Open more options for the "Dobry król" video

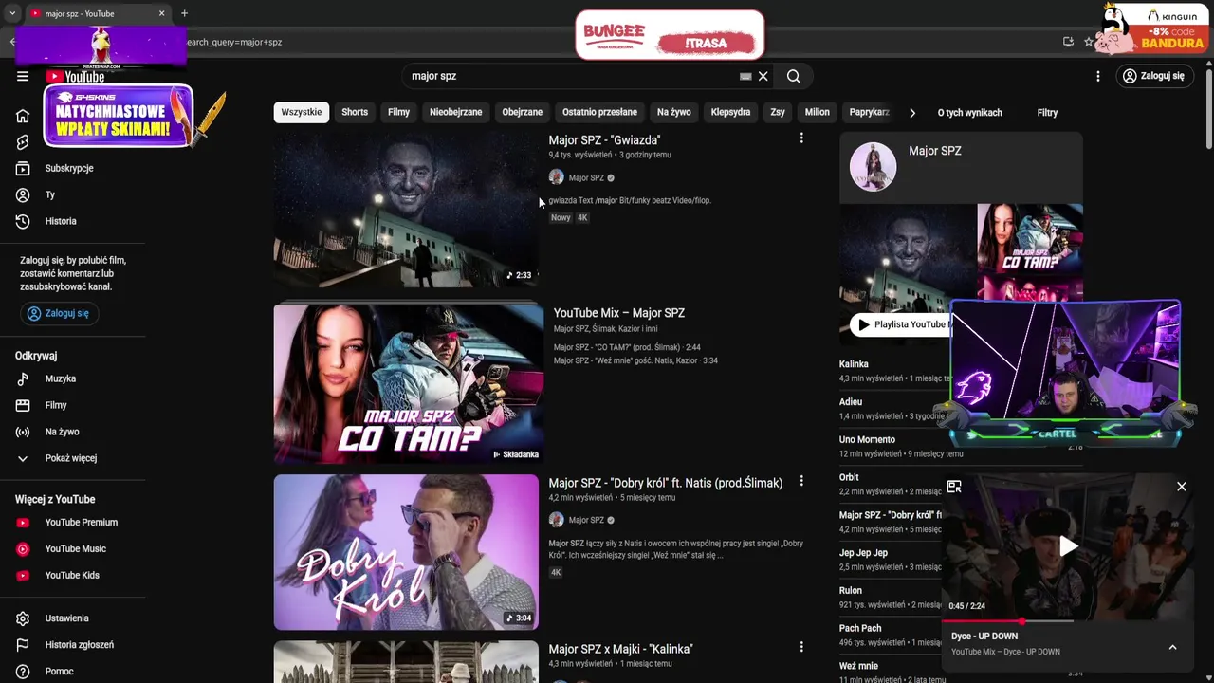pyautogui.click(x=801, y=481)
